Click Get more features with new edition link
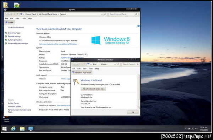 pyautogui.click(x=58, y=44)
